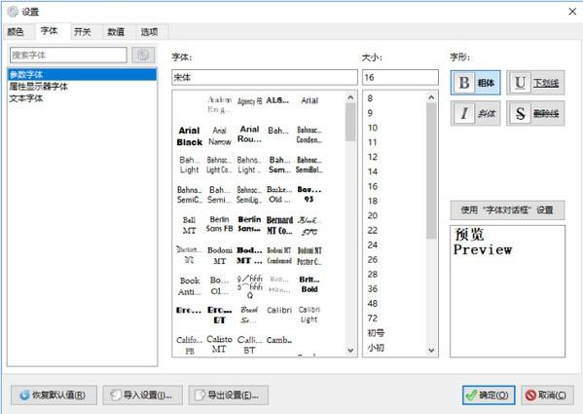The width and height of the screenshot is (583, 414).
Task: Click the import settings (导入设置) button
Action: point(143,395)
